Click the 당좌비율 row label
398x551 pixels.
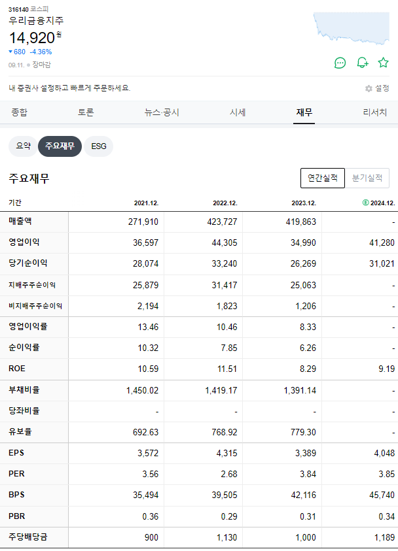point(24,410)
